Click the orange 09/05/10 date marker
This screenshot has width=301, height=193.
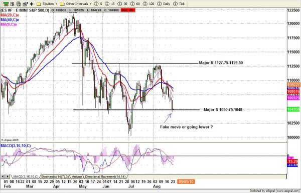(186, 181)
